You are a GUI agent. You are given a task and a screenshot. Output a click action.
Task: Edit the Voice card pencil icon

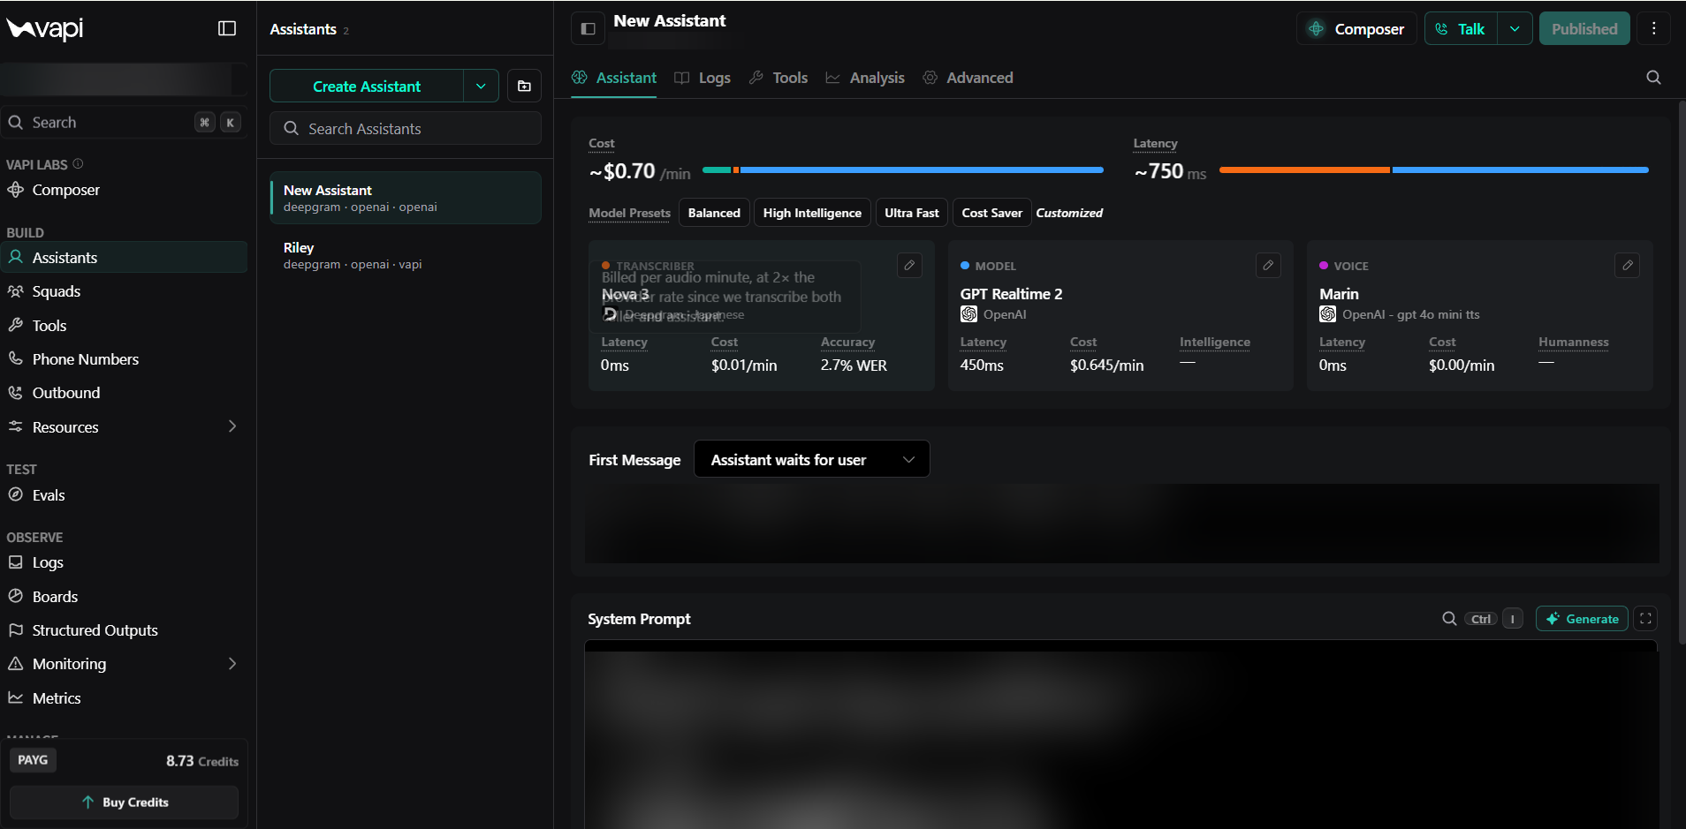(1627, 265)
